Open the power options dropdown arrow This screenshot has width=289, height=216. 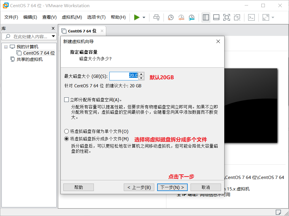144,18
